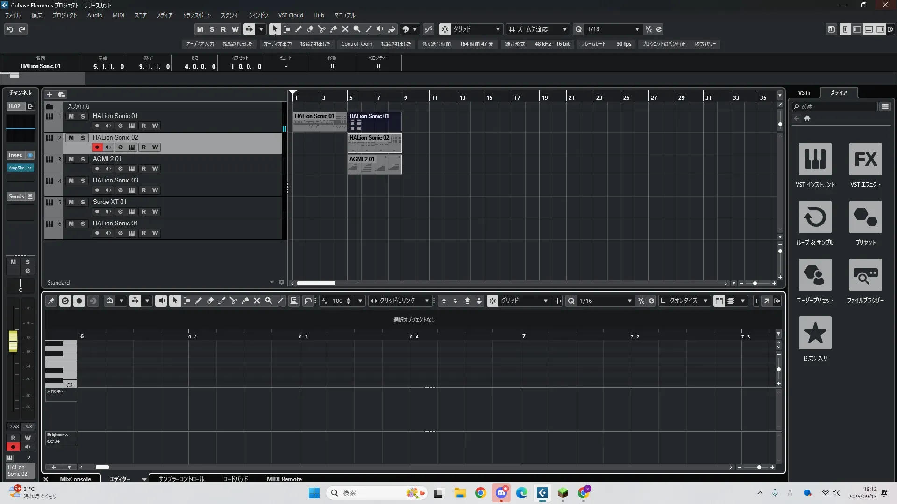Open Loops & Samples tile

(815, 217)
